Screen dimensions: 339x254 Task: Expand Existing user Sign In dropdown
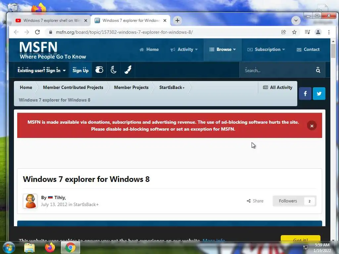pos(41,70)
